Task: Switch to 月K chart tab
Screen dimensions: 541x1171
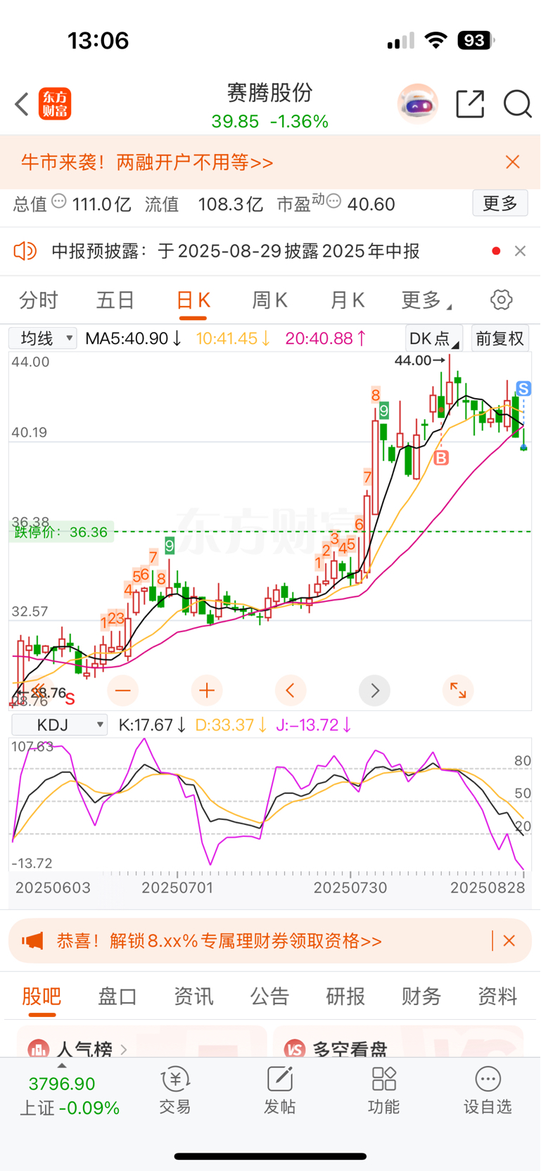Action: click(347, 300)
